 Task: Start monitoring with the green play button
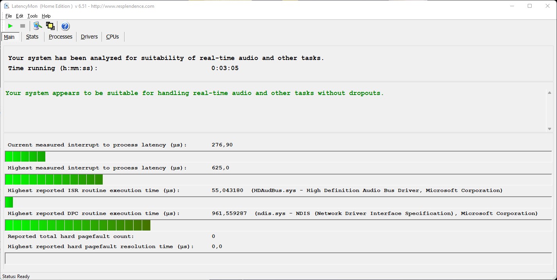(x=11, y=26)
